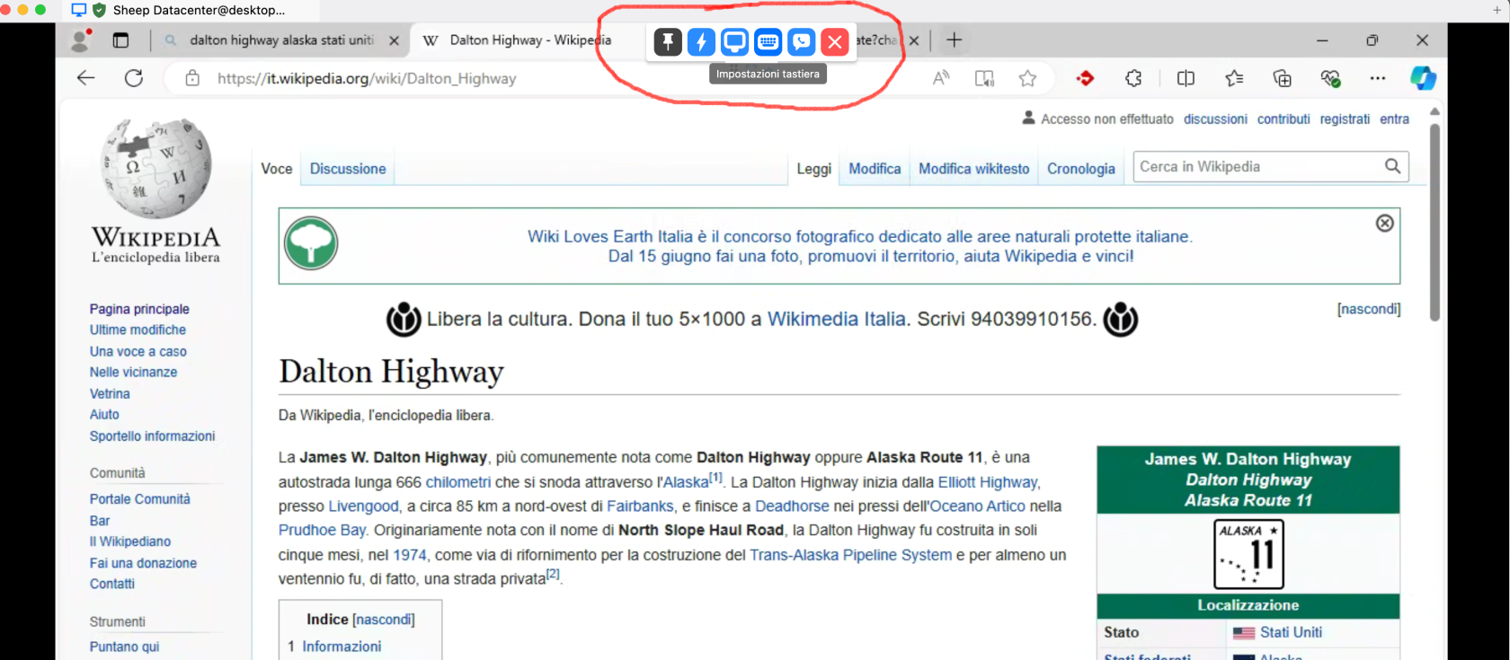Image resolution: width=1510 pixels, height=660 pixels.
Task: Click the lightning bolt actions icon
Action: click(701, 41)
